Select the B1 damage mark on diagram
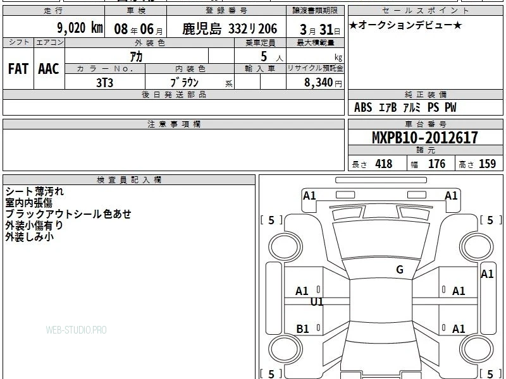This screenshot has width=506, height=379. [x=303, y=328]
